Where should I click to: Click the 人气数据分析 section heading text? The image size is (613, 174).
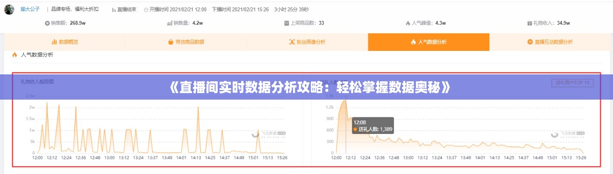click(x=37, y=55)
